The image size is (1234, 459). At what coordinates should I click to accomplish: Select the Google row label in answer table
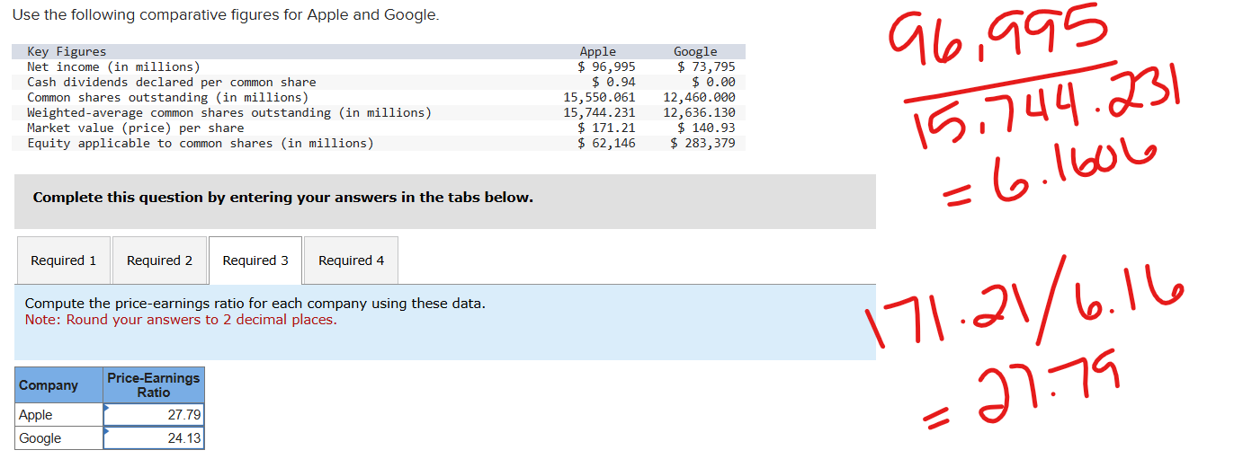(40, 438)
